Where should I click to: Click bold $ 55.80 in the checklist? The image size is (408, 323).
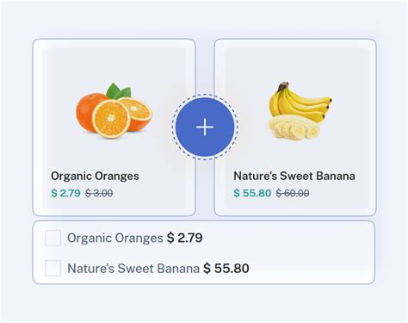coord(226,269)
